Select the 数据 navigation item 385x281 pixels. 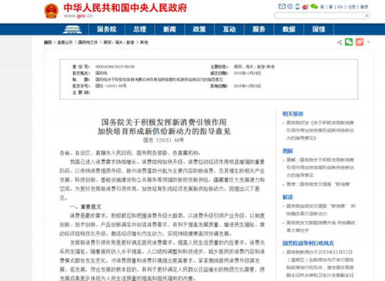(x=289, y=29)
